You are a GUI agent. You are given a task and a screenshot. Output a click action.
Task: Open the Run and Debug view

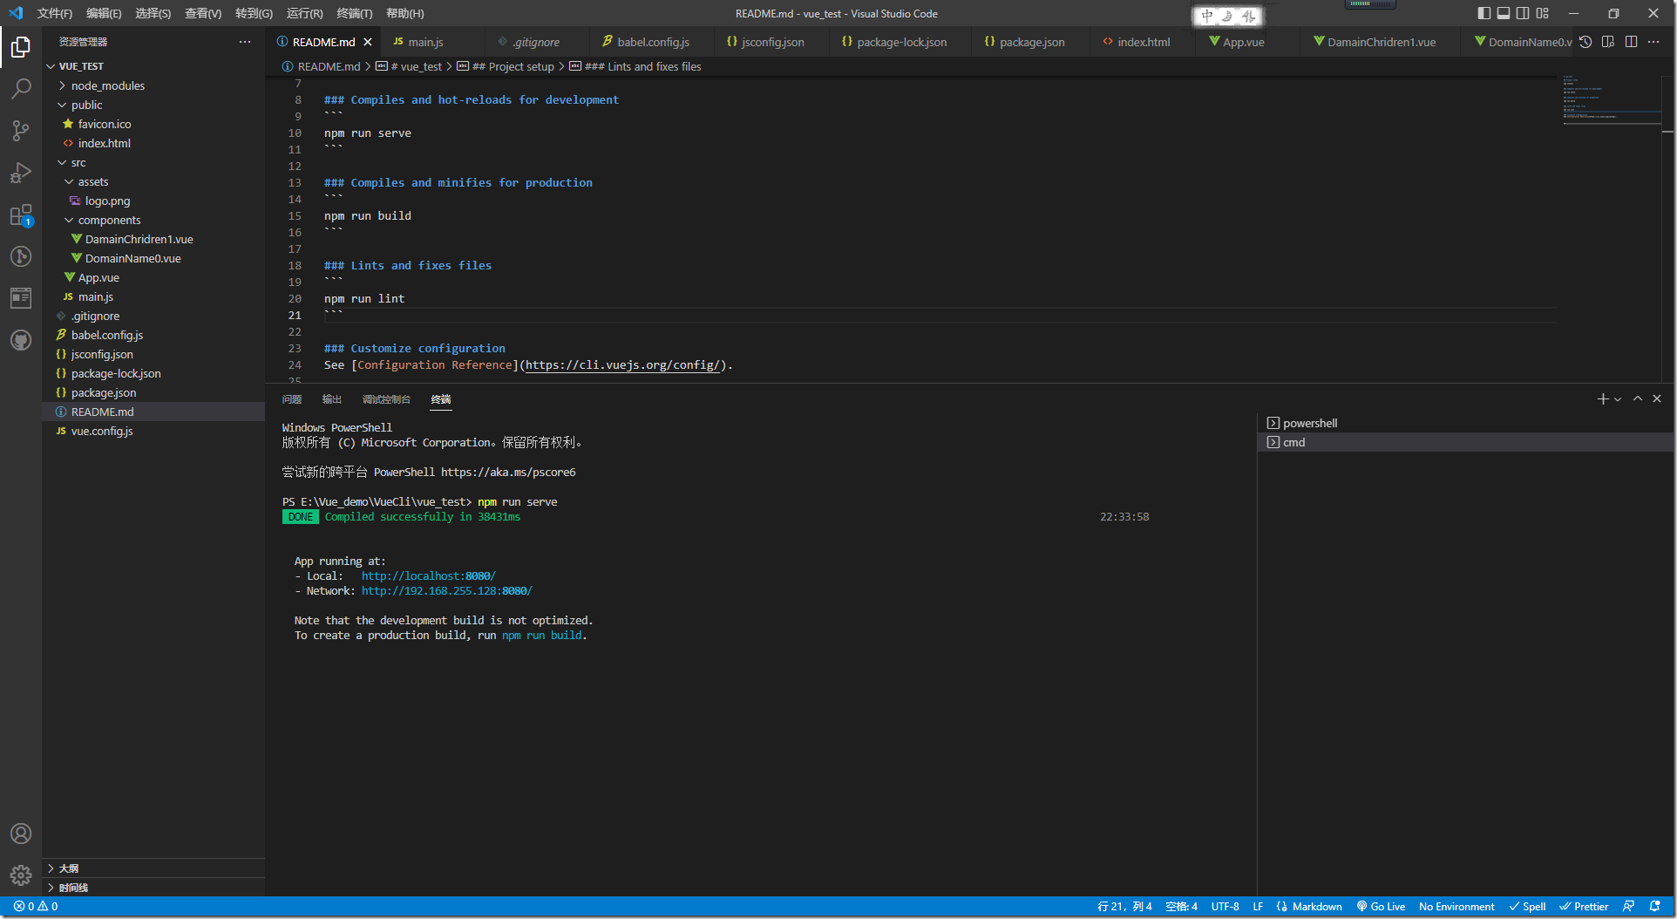coord(21,173)
